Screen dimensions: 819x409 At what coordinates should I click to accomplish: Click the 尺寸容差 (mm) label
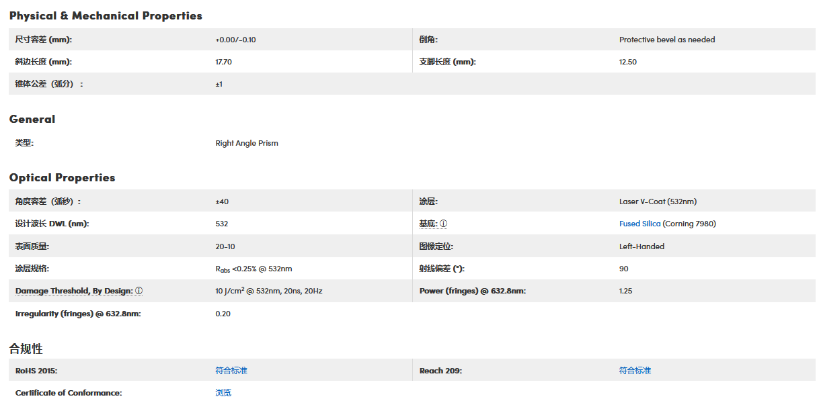click(44, 40)
